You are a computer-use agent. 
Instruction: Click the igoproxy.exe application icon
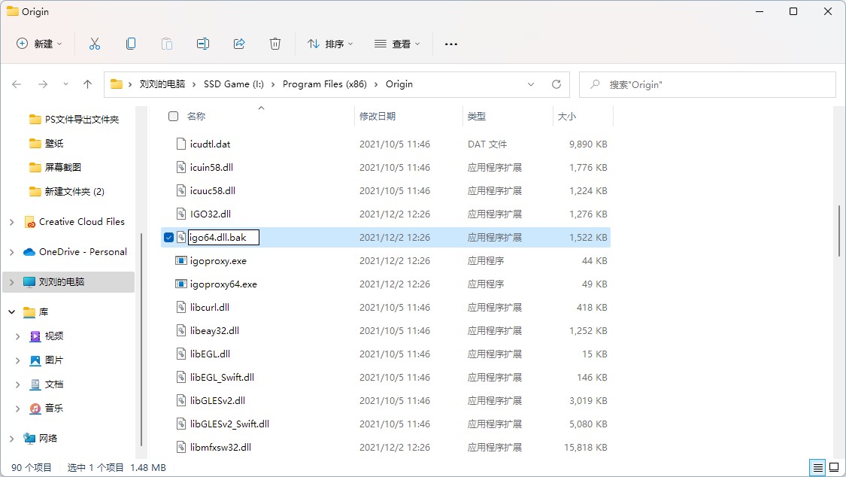(181, 260)
